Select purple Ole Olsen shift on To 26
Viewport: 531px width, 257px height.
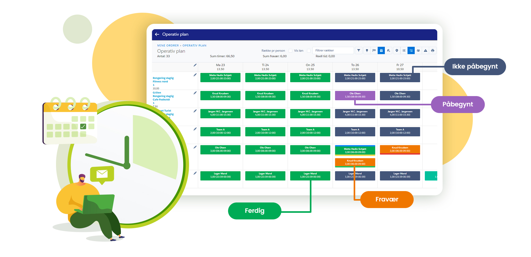(355, 95)
